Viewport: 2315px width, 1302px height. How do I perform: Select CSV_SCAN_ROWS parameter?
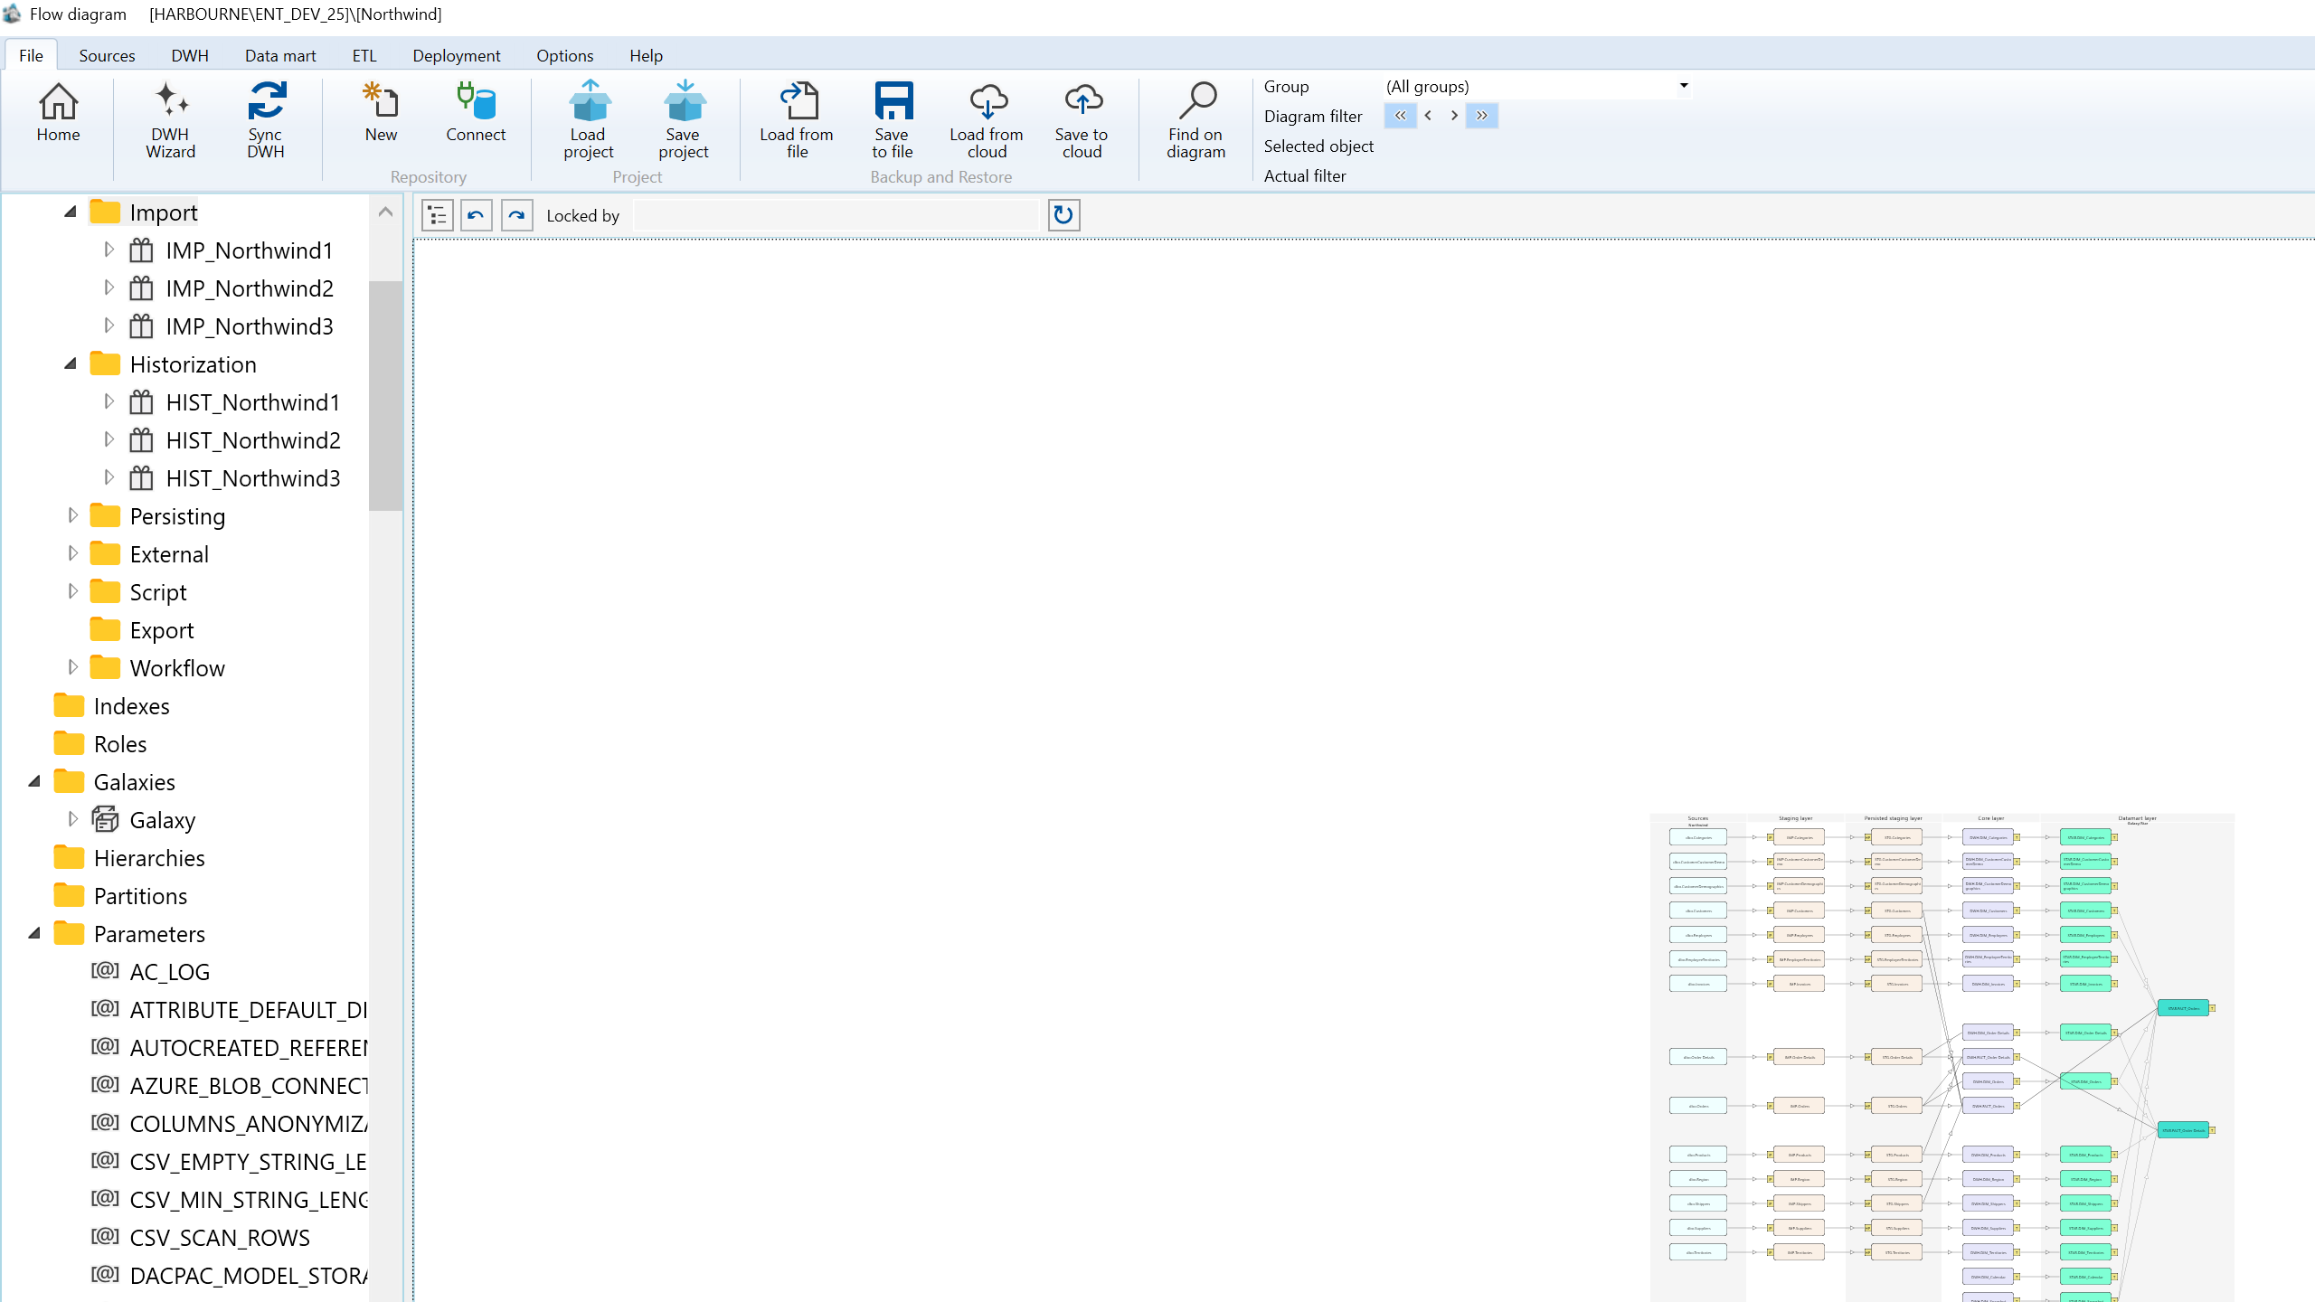201,1238
